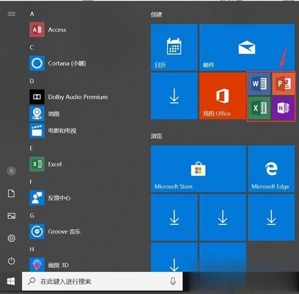This screenshot has height=294, width=299.
Task: Click the Windows Start button
Action: coord(11,281)
